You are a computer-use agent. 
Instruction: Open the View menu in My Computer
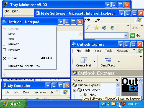coord(26,92)
